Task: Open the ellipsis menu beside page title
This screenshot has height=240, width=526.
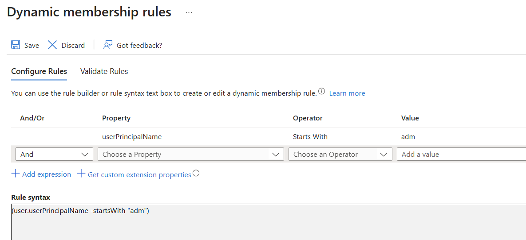Action: point(189,13)
